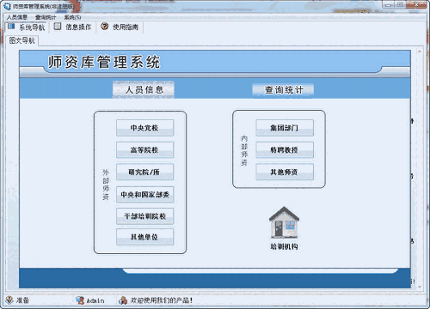
Task: Click the 师资库管理系统 banner title
Action: pyautogui.click(x=104, y=62)
